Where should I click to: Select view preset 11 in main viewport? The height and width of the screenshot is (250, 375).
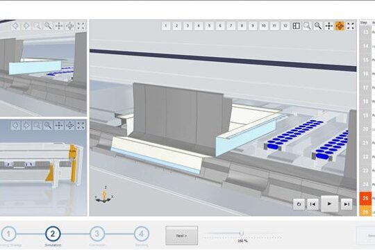click(x=274, y=26)
